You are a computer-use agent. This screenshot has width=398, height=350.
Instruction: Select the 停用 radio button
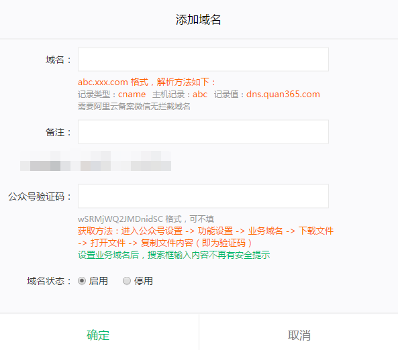point(127,281)
